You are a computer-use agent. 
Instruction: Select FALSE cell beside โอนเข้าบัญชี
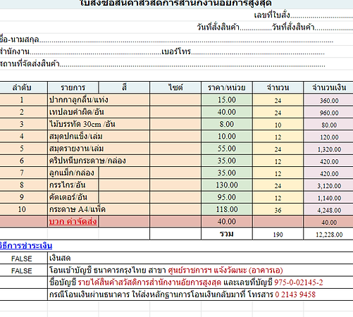click(x=23, y=271)
